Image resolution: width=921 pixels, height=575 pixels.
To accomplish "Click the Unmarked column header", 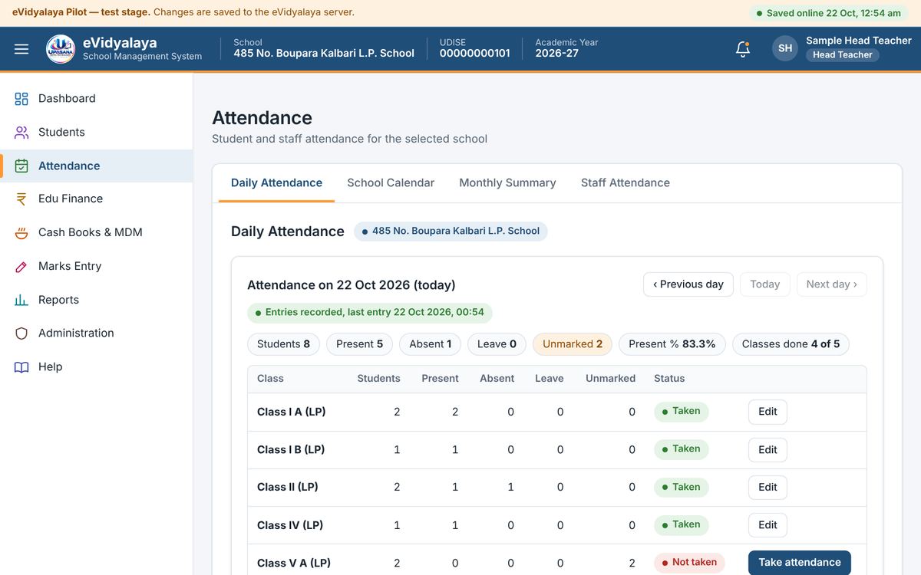I will (610, 379).
